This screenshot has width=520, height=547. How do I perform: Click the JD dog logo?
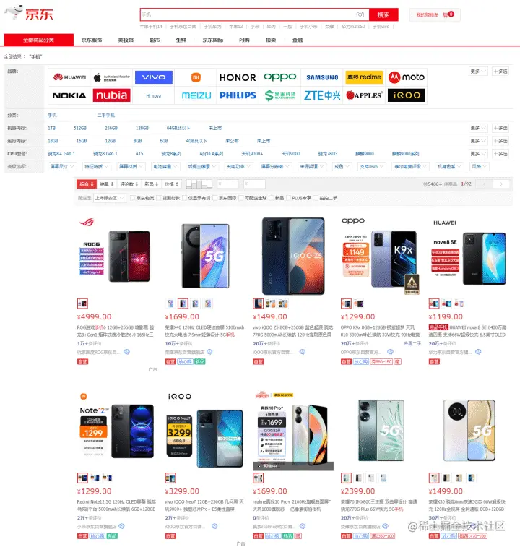pyautogui.click(x=13, y=12)
